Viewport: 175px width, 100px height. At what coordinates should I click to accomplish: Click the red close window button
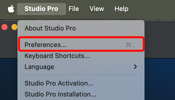(x=4, y=27)
